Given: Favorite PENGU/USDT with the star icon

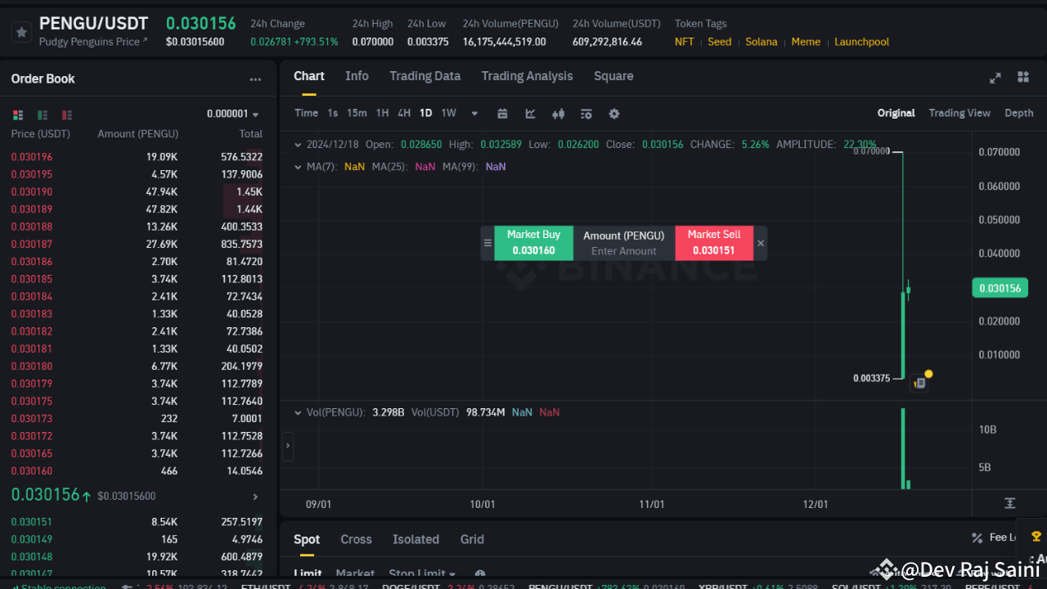Looking at the screenshot, I should point(21,31).
